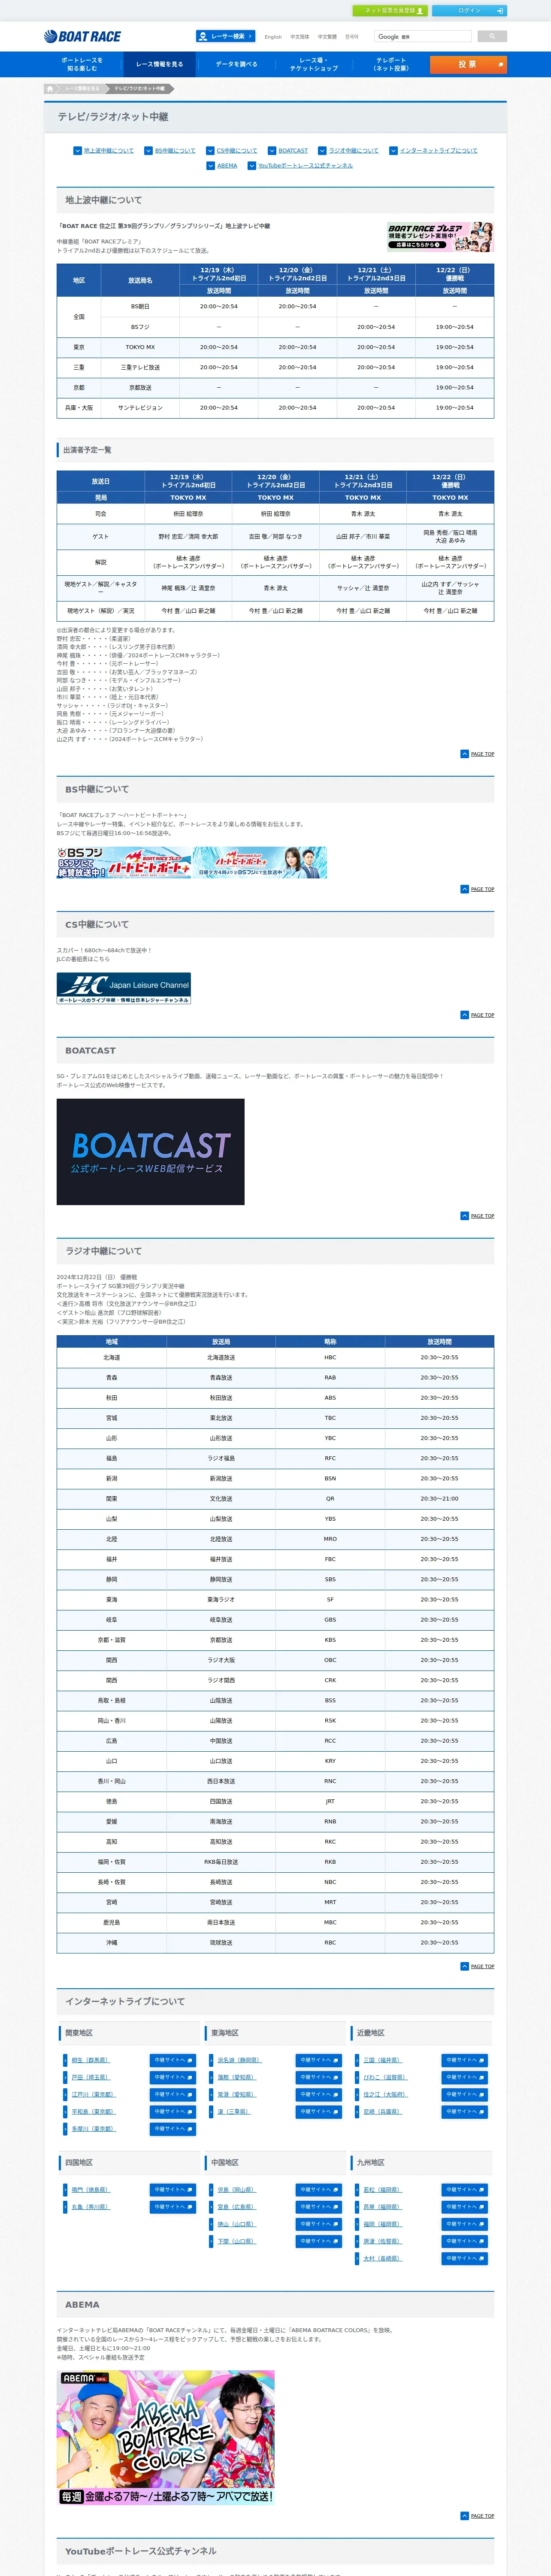Open the BOATCAST web service image
The image size is (551, 2576).
tap(150, 1152)
